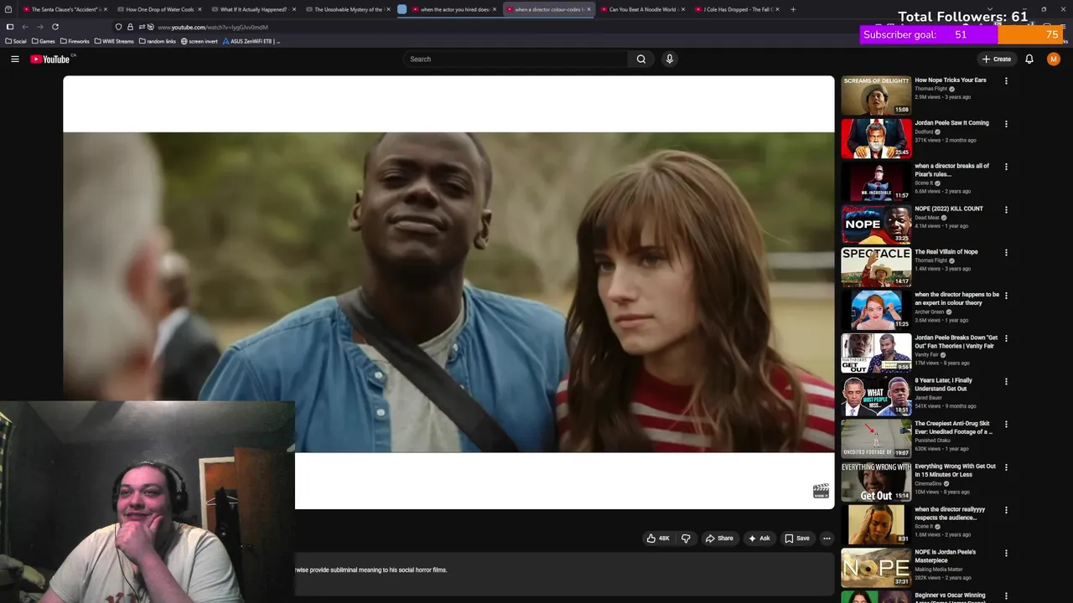Click inside the YouTube Search field
Screen dimensions: 1073x603
[516, 59]
